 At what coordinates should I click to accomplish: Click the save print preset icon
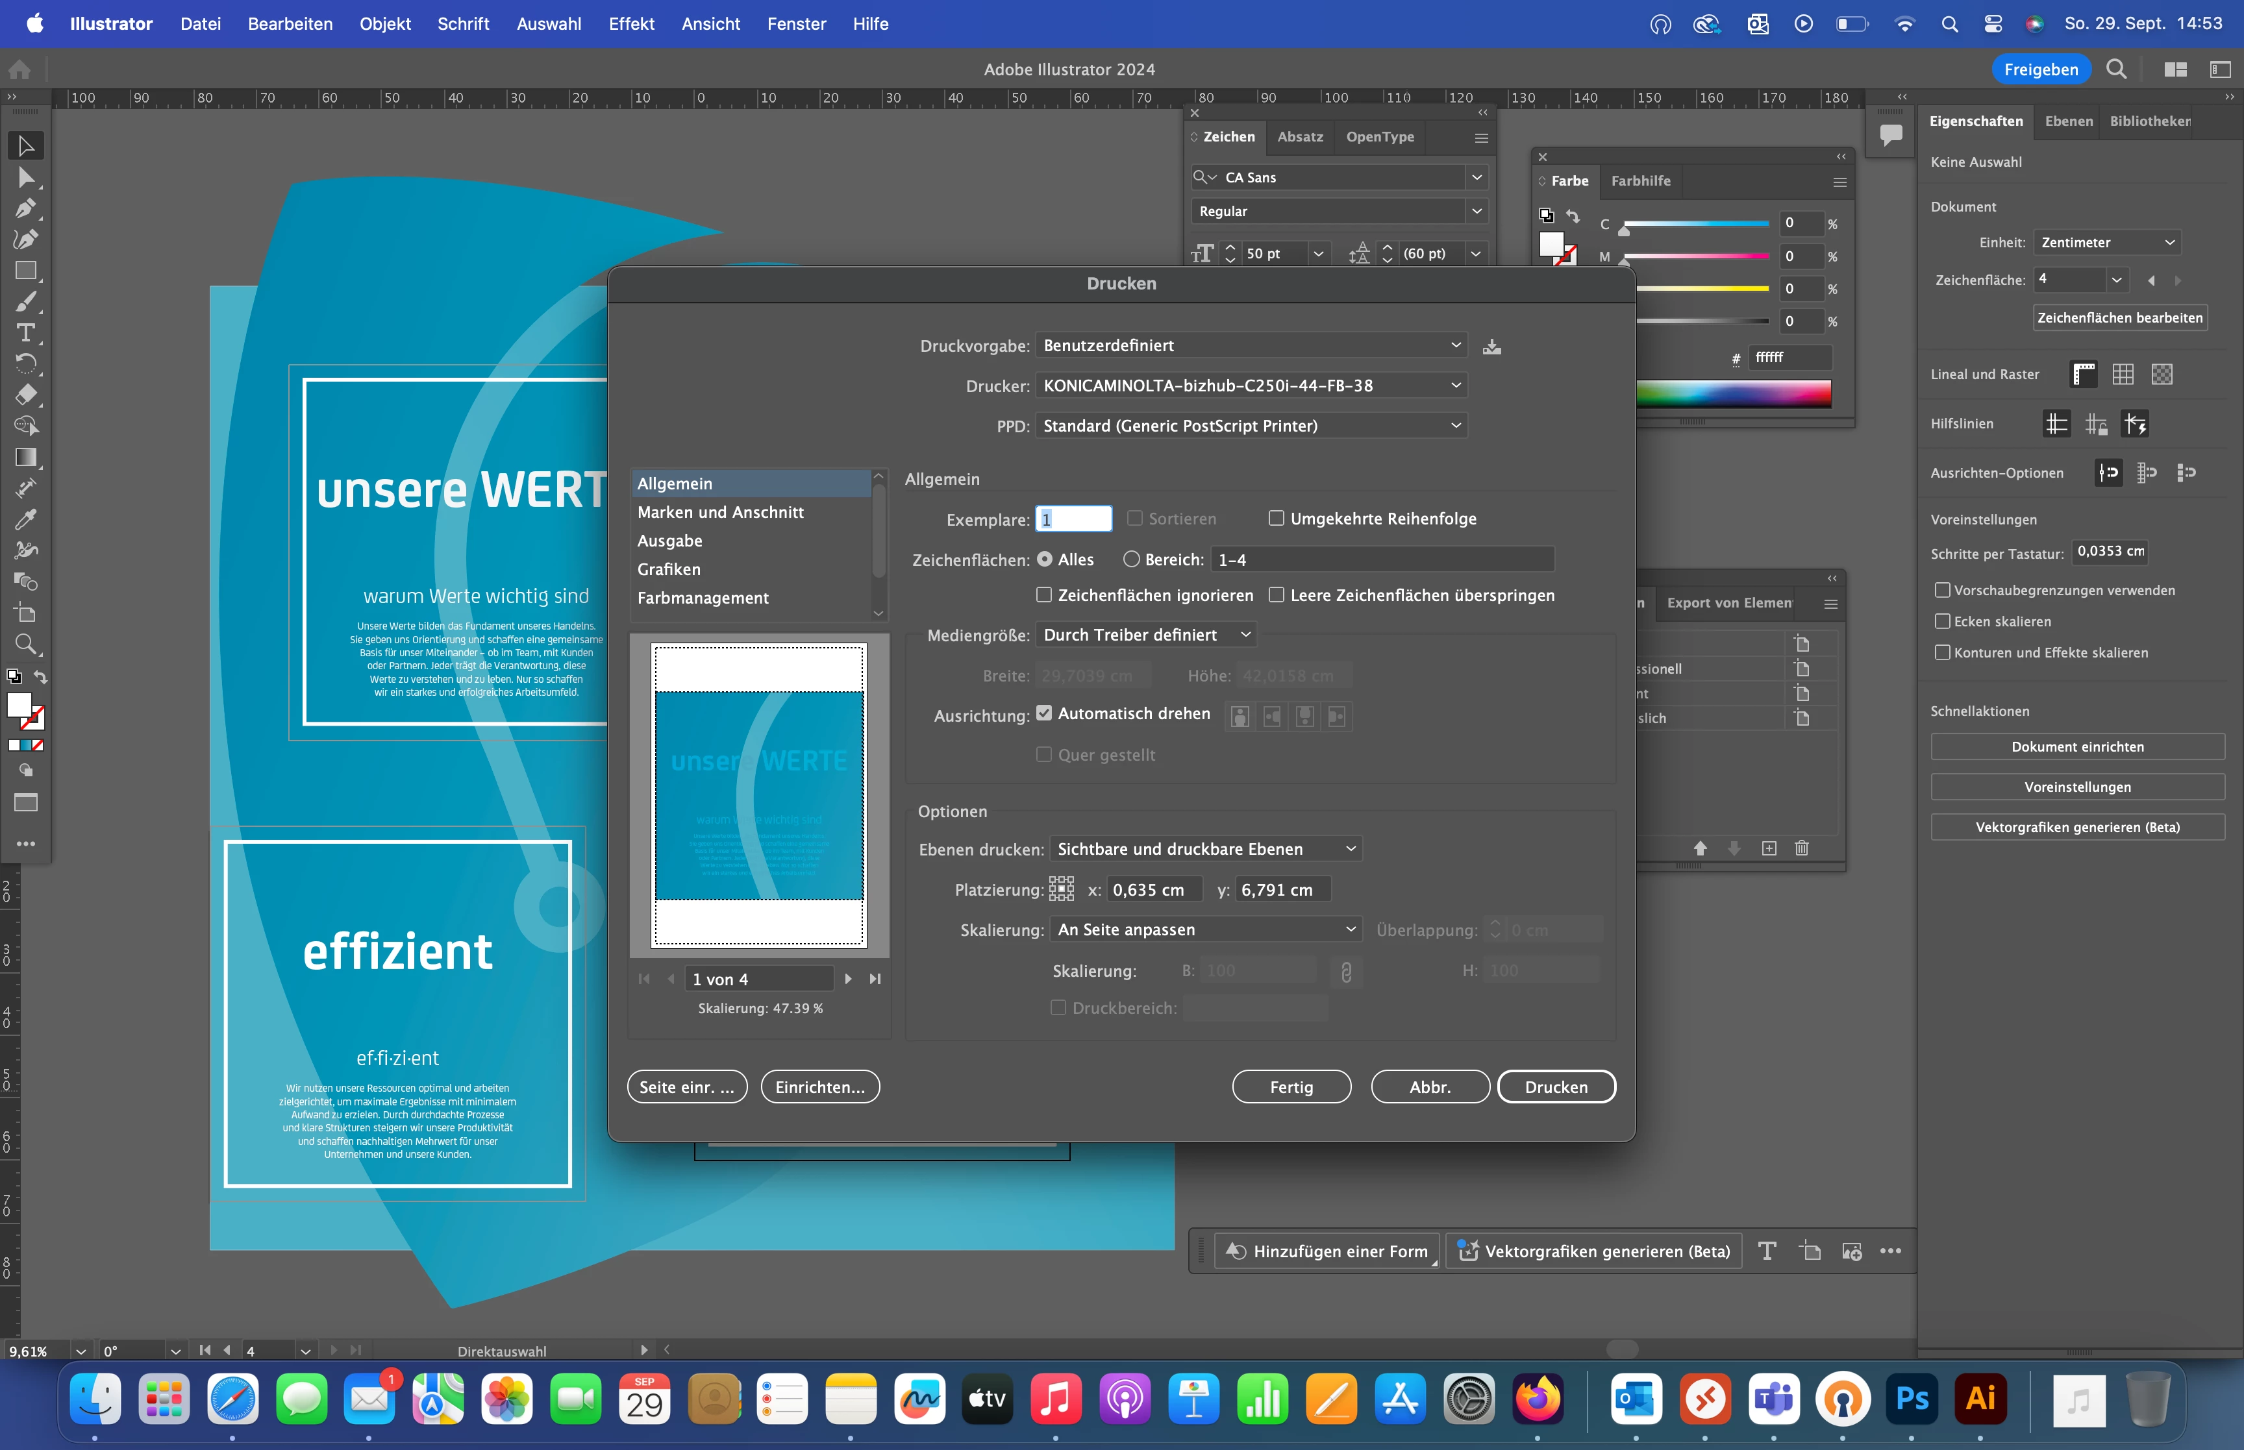pyautogui.click(x=1491, y=347)
